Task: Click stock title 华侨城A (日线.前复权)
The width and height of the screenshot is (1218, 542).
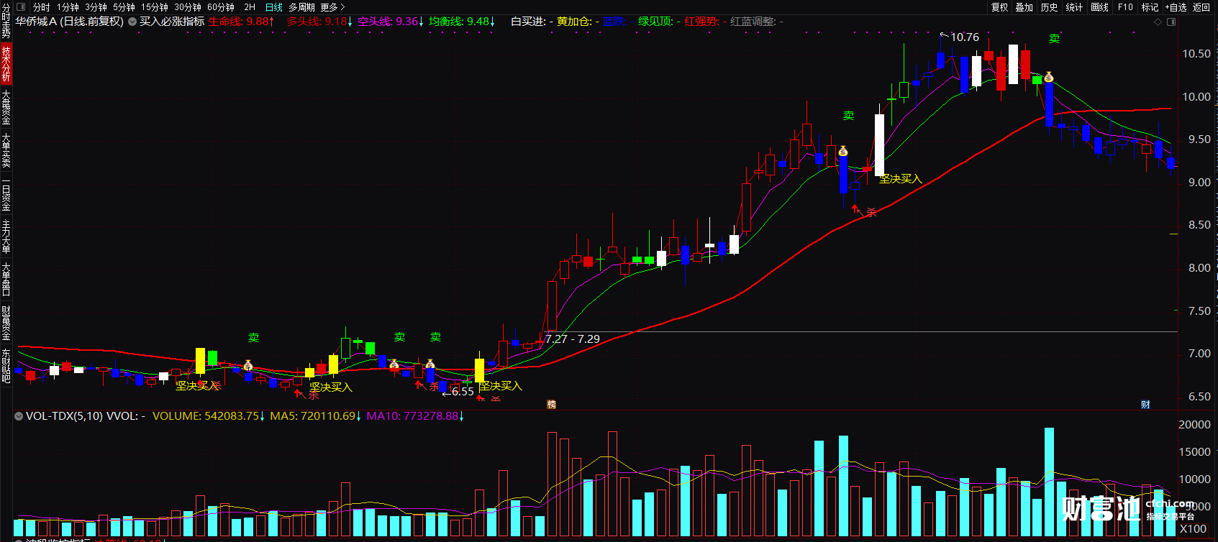Action: click(x=70, y=22)
